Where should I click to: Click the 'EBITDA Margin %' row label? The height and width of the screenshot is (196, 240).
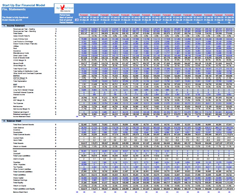(x=20, y=78)
